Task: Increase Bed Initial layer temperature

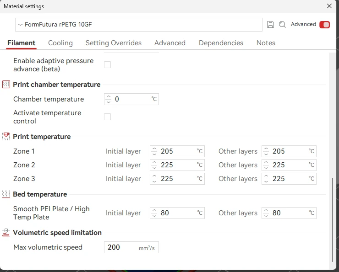Action: [x=154, y=211]
